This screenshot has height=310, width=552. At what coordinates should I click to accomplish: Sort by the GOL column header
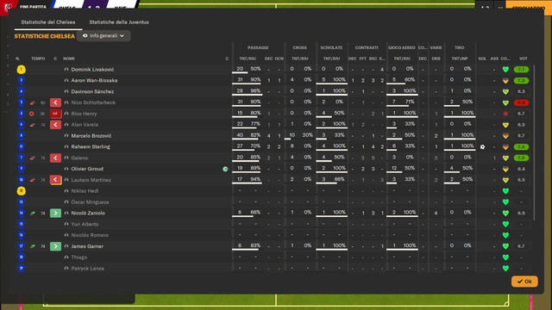coord(482,59)
